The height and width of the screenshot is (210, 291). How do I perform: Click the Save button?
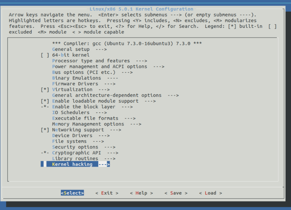click(176, 193)
